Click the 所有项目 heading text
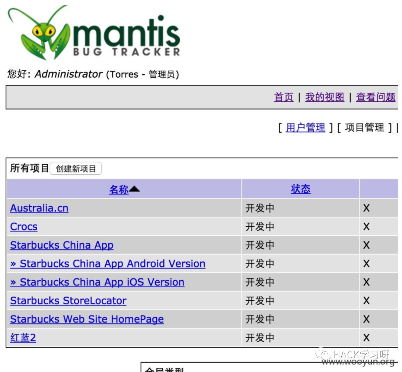The height and width of the screenshot is (372, 402). tap(29, 168)
